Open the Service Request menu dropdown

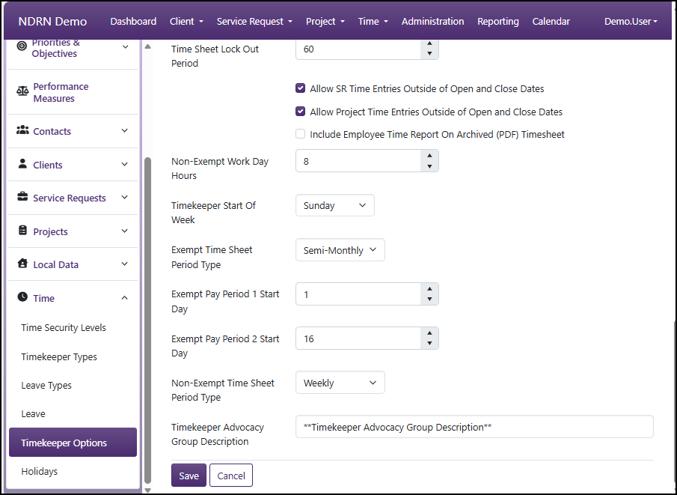point(254,21)
